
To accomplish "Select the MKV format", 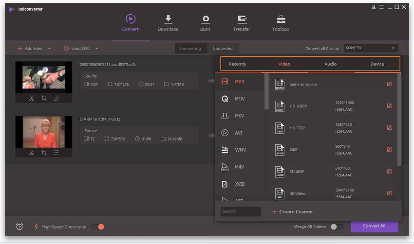I will point(240,116).
